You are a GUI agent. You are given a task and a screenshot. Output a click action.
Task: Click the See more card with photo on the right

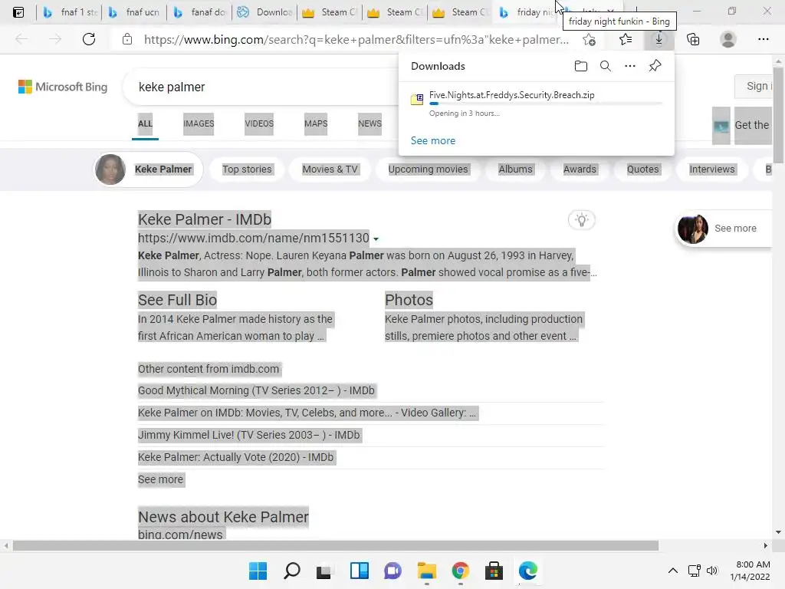[724, 229]
